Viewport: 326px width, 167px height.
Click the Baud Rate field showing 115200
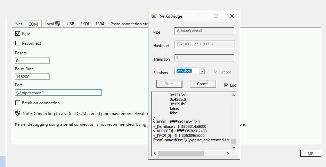tap(32, 77)
